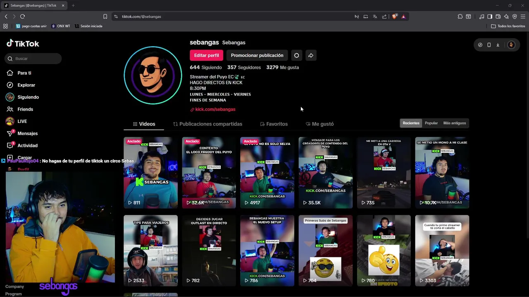
Task: Switch to Favoritos tab
Action: (x=274, y=124)
